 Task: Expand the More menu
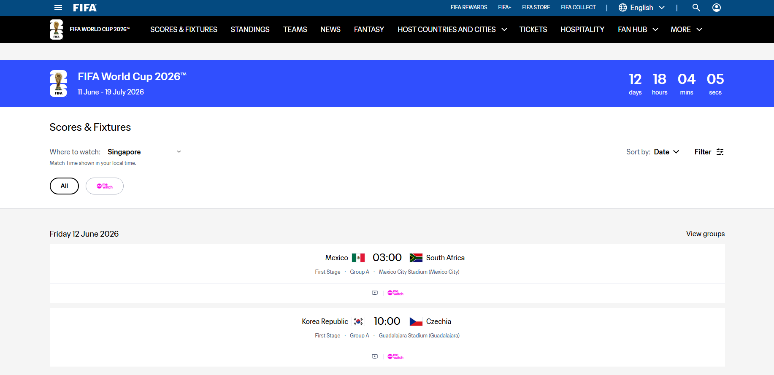[x=686, y=30]
